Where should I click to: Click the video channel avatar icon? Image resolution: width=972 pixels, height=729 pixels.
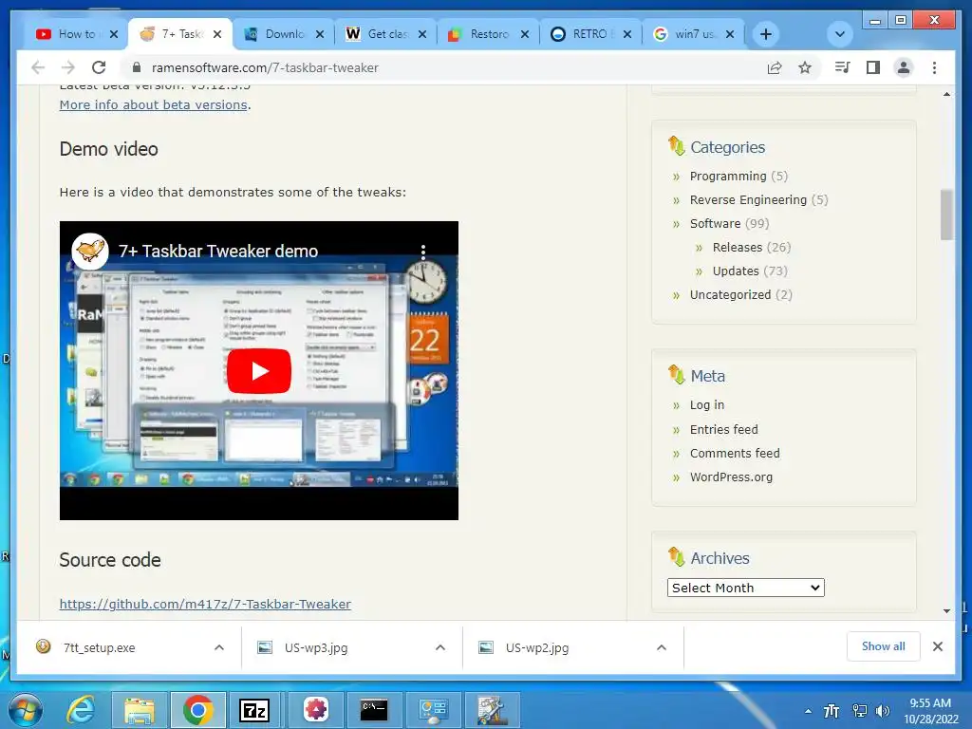tap(90, 251)
